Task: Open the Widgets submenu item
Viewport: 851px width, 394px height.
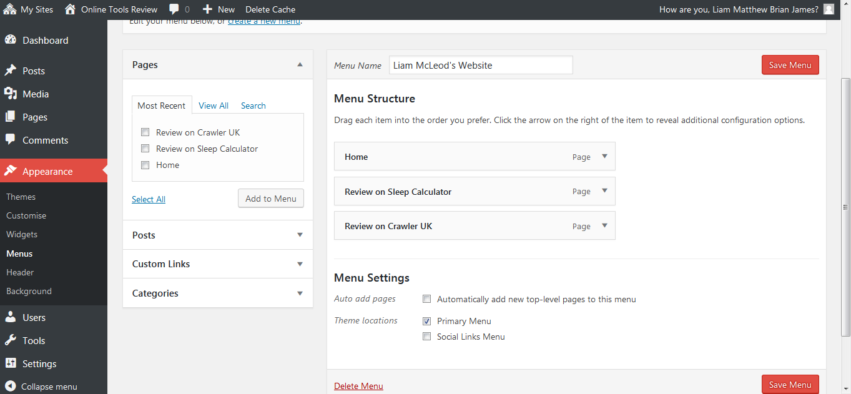Action: (x=22, y=234)
